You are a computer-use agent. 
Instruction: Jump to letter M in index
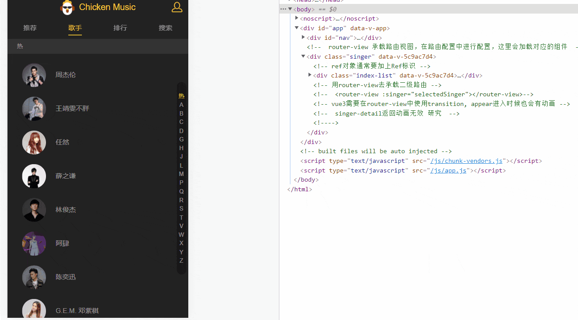(x=181, y=174)
